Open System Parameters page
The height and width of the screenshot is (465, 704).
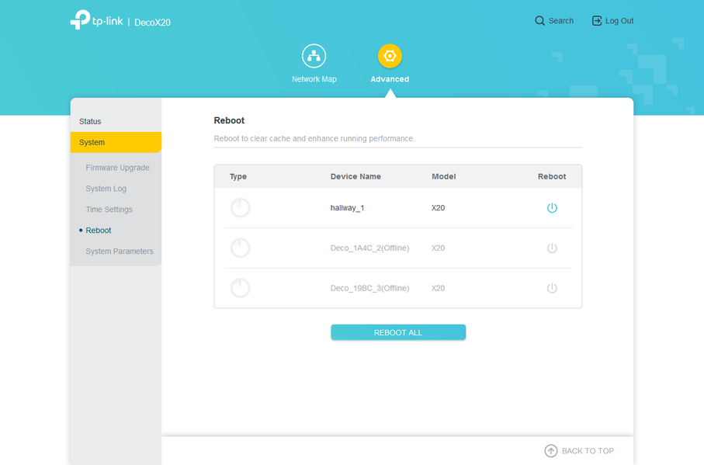point(120,252)
